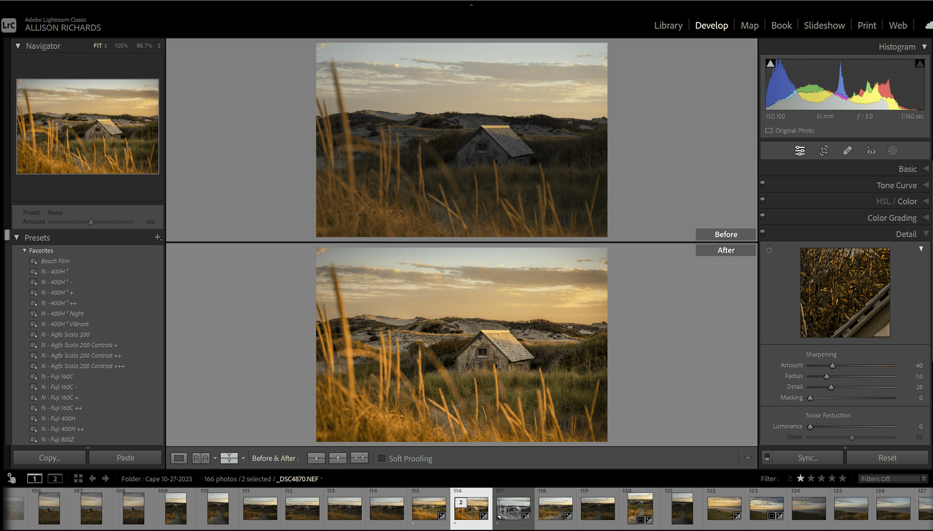This screenshot has width=933, height=531.
Task: Open the Masking tool
Action: (x=892, y=151)
